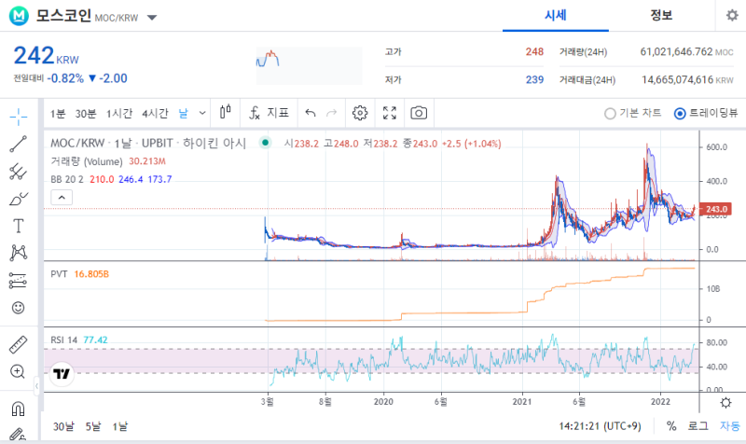This screenshot has height=444, width=746.
Task: Switch to the 시세 tab
Action: (556, 16)
